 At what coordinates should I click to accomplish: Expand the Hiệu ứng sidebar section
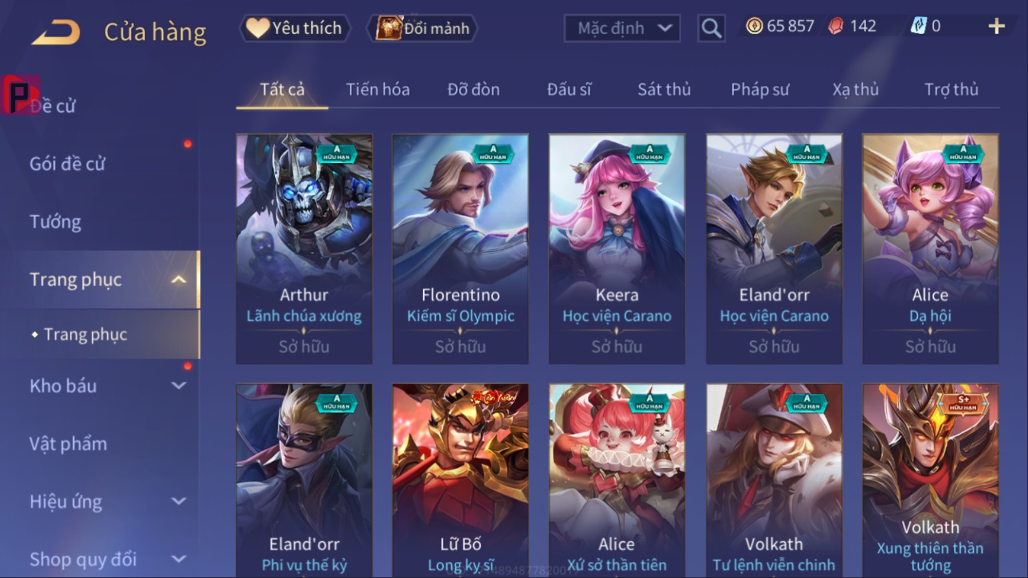tap(179, 501)
